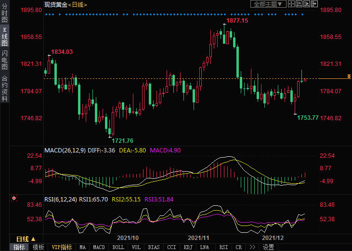Click the crosshair cursor icon at top right
The height and width of the screenshot is (251, 352).
click(292, 4)
